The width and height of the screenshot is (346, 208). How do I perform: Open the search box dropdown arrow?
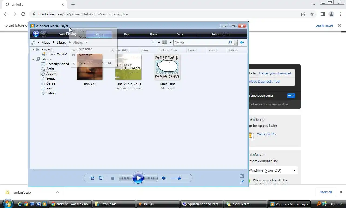click(x=235, y=43)
